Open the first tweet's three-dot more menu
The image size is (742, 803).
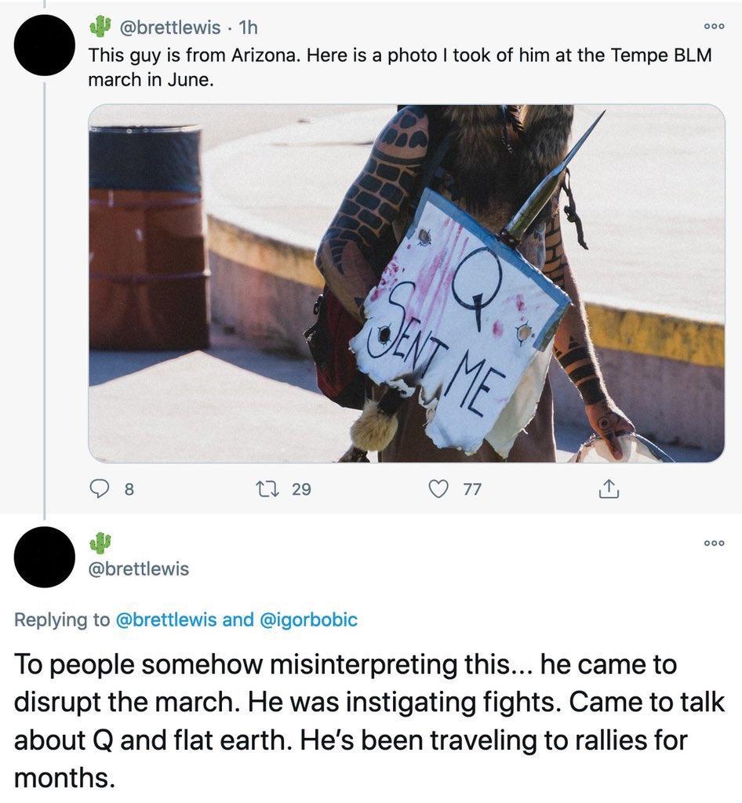(x=714, y=27)
